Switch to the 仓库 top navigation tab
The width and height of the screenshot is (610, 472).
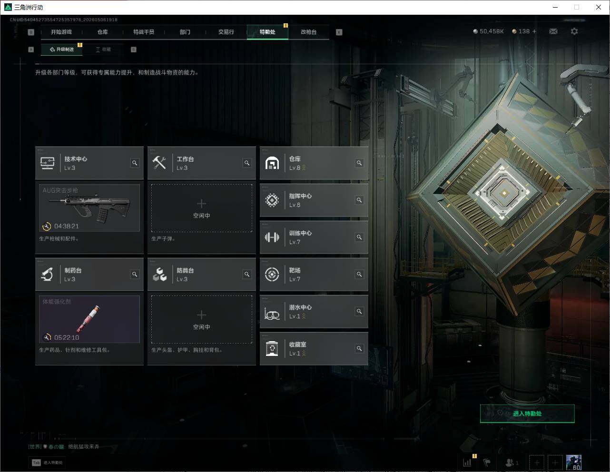pyautogui.click(x=103, y=32)
